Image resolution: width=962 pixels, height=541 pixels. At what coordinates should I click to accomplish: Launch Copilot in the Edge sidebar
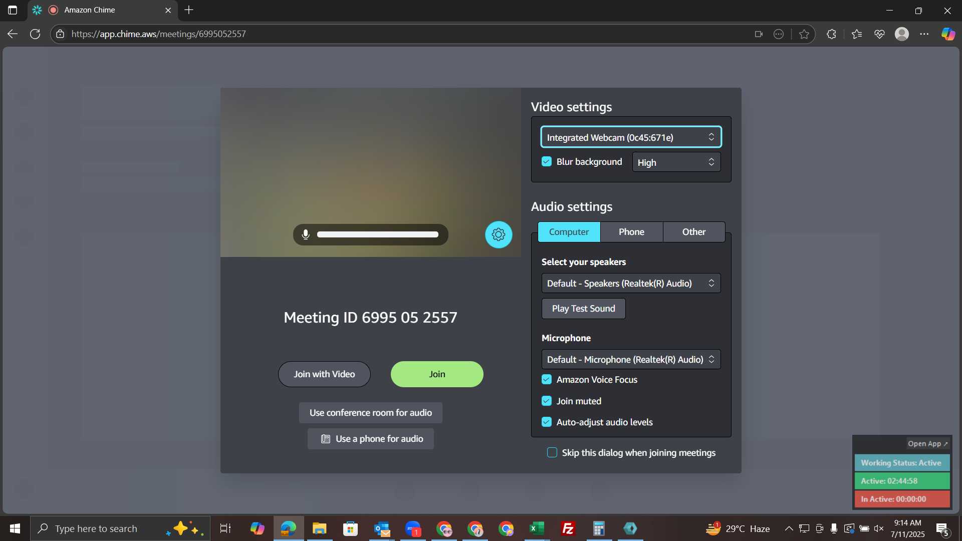pos(948,34)
